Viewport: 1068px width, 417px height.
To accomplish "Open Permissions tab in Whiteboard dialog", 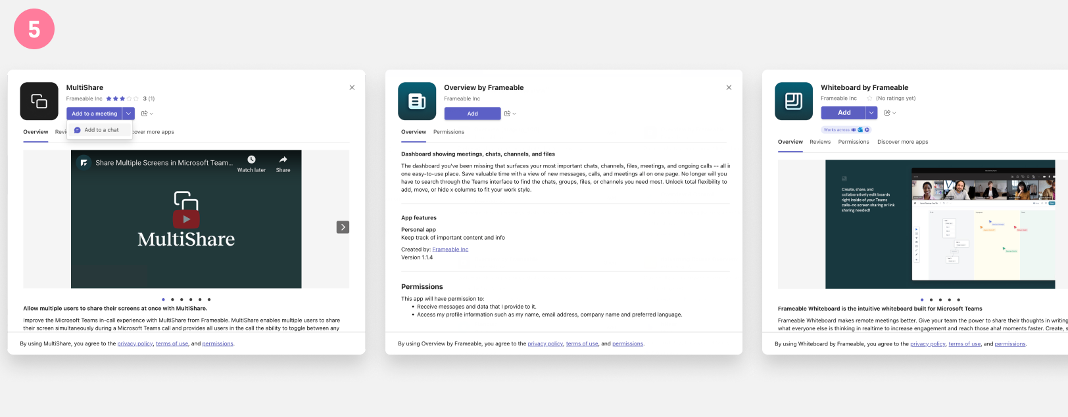I will (x=854, y=142).
